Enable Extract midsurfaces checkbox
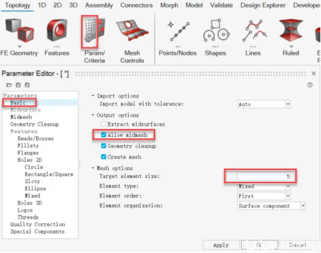Viewport: 321px width, 253px height. (104, 124)
